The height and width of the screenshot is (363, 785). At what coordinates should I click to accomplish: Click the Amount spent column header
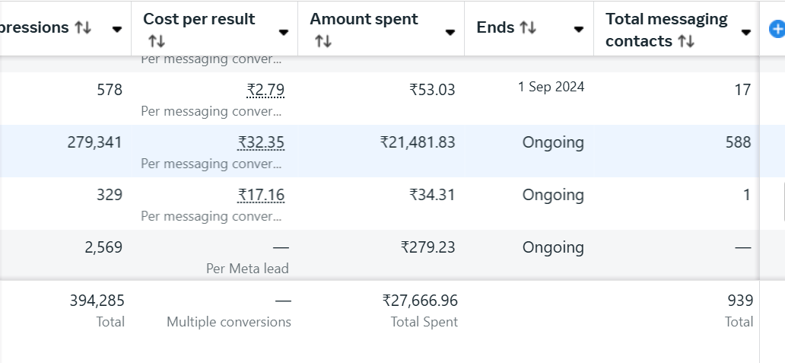pos(364,19)
